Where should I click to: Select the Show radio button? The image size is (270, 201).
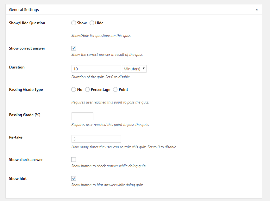pyautogui.click(x=73, y=23)
